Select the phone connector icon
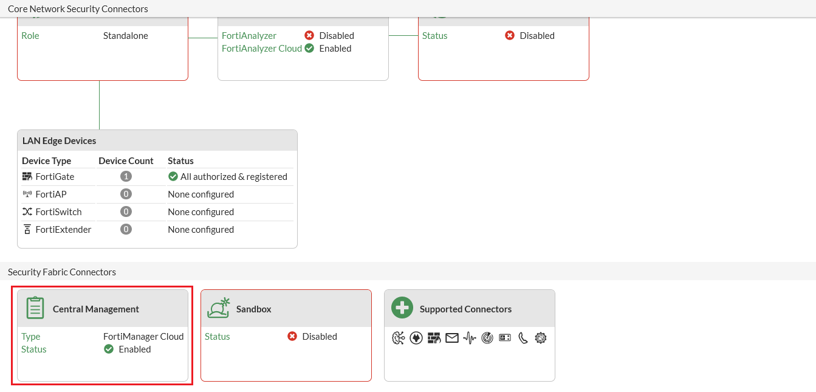816x392 pixels. [523, 337]
